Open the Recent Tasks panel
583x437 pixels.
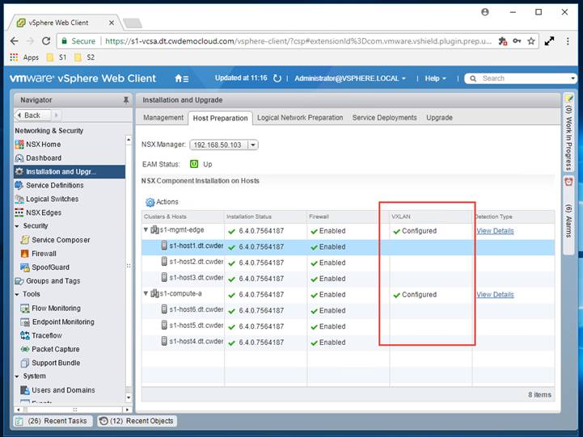click(x=53, y=421)
